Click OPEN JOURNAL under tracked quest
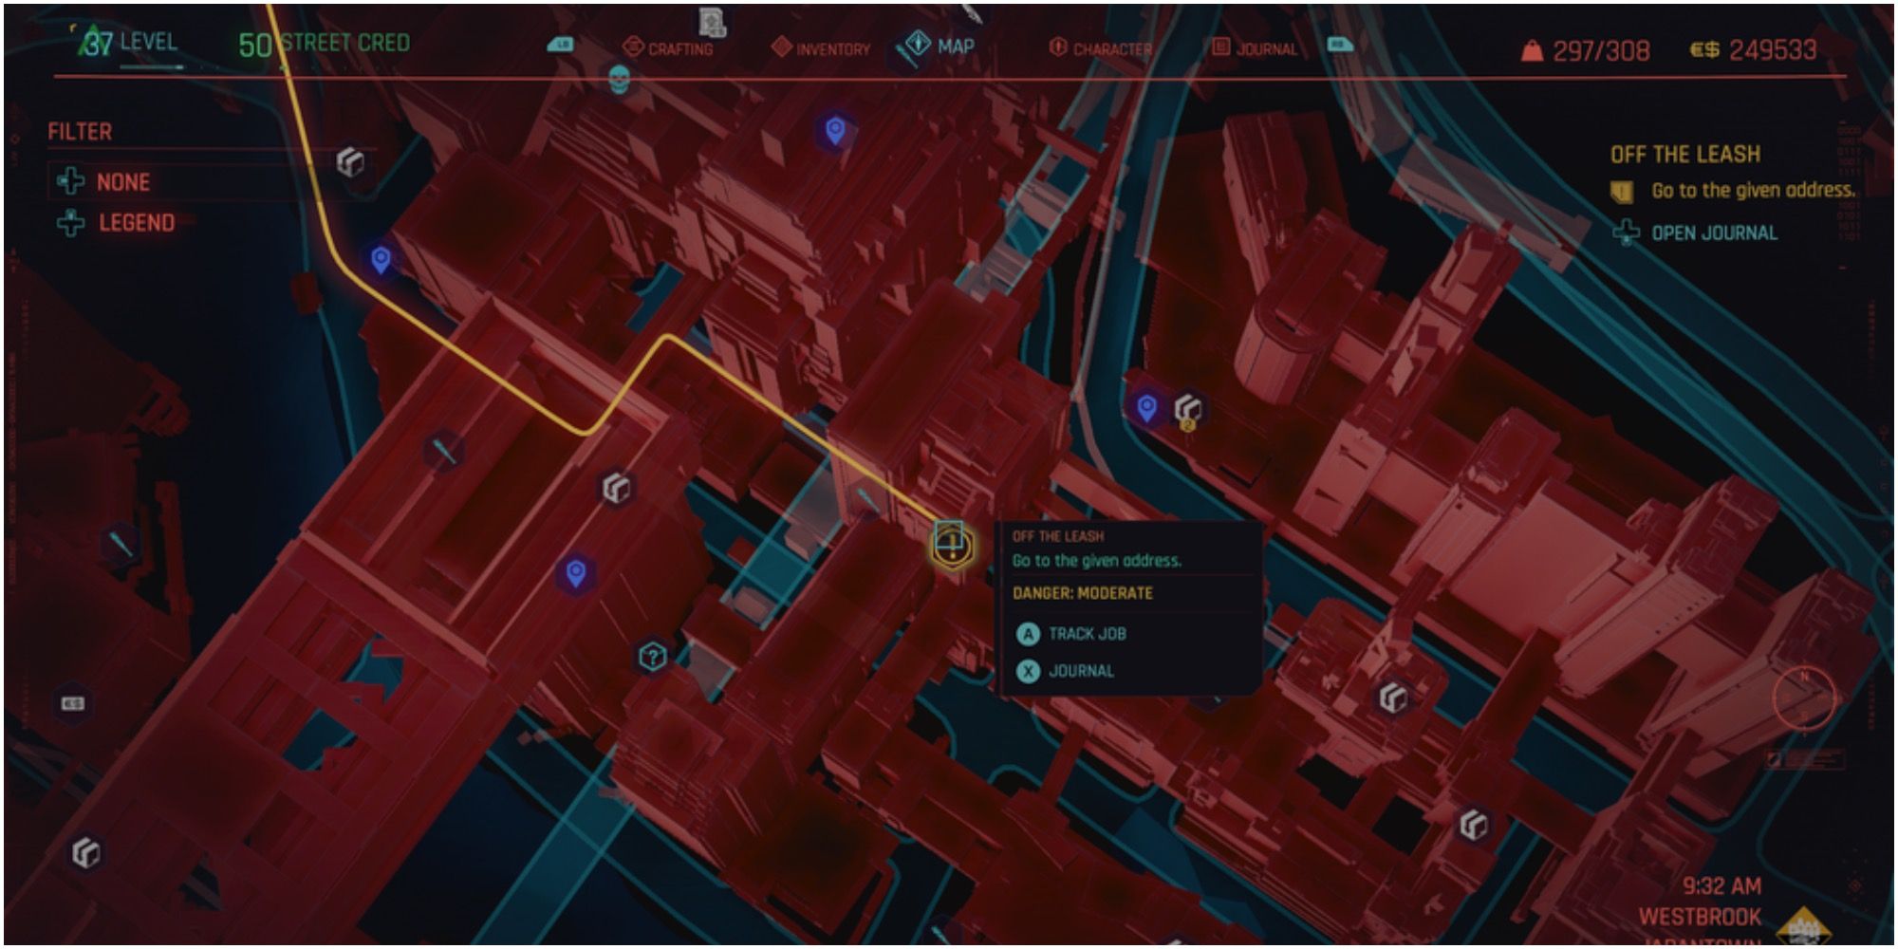 tap(1714, 233)
